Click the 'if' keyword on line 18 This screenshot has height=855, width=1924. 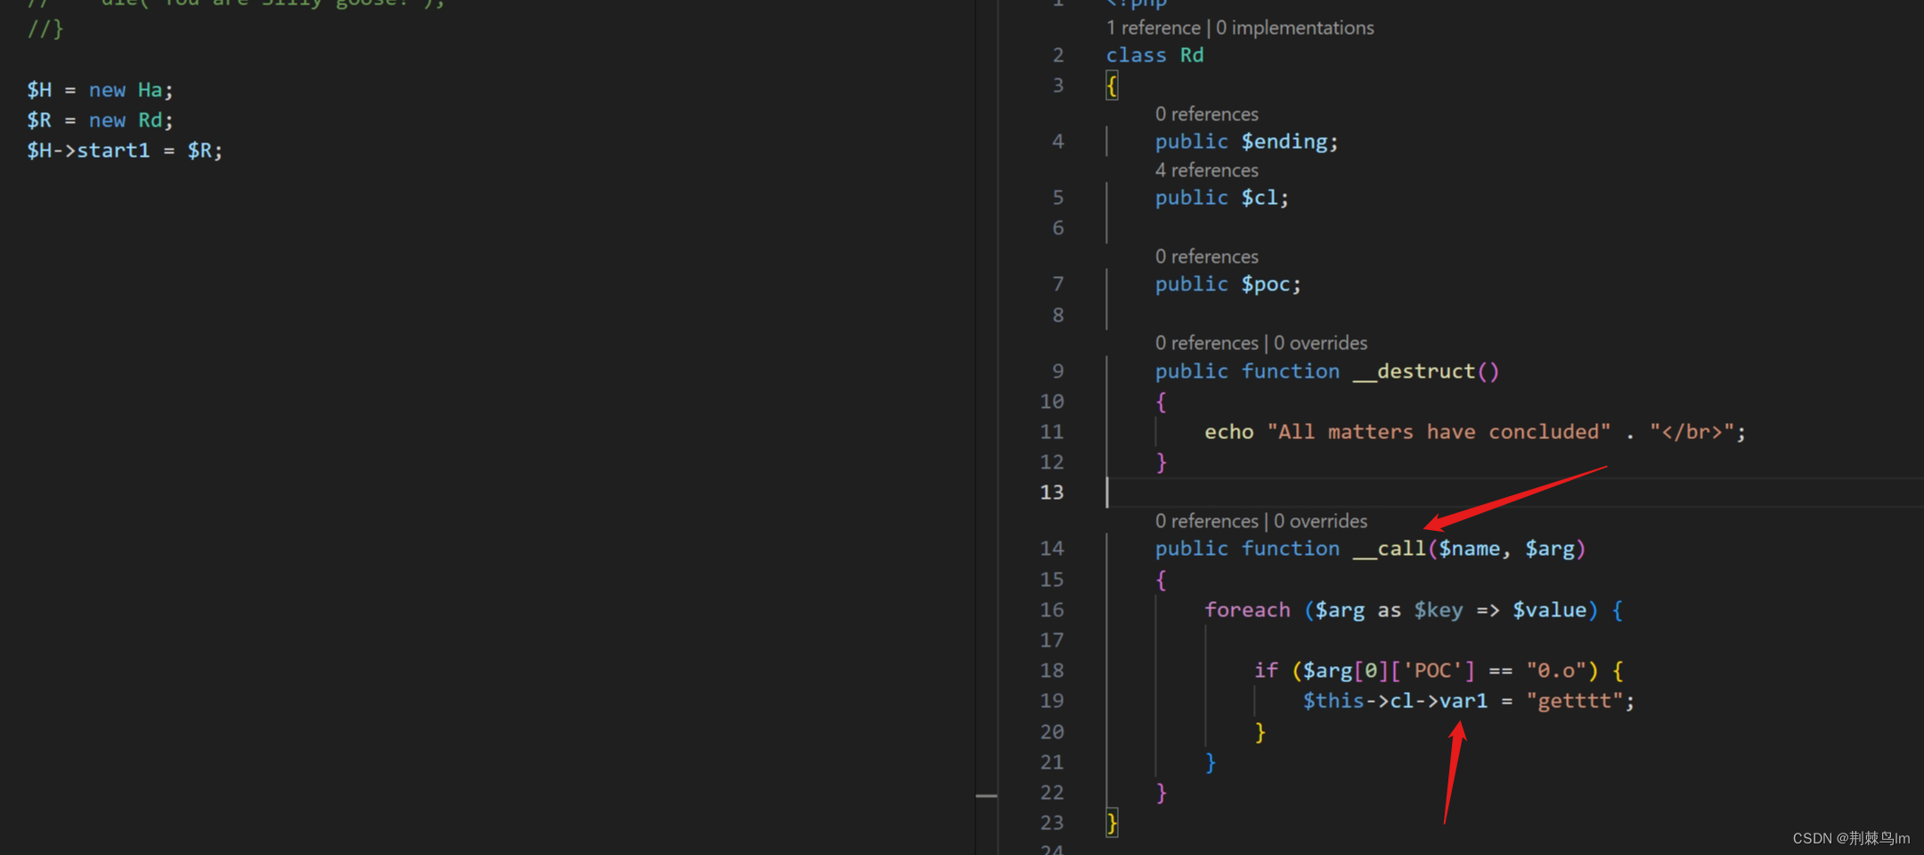point(1266,671)
